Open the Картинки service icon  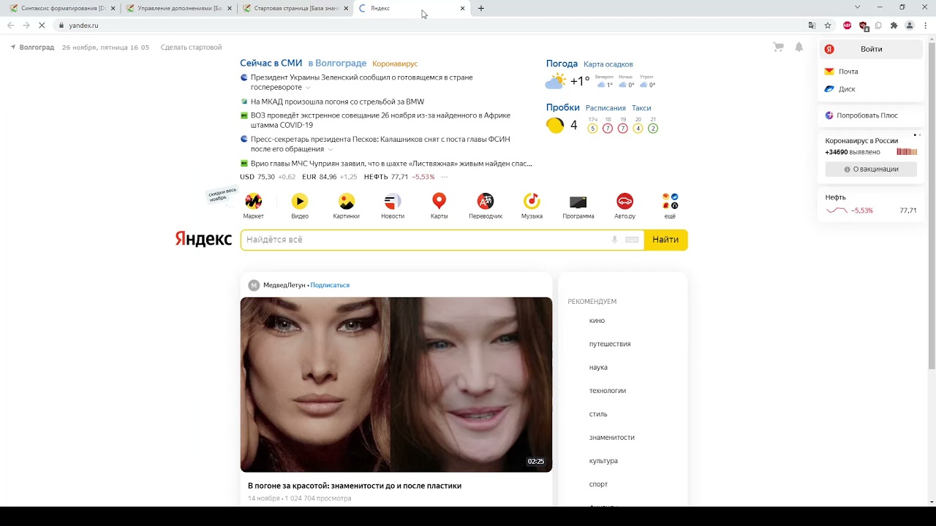[x=347, y=201]
